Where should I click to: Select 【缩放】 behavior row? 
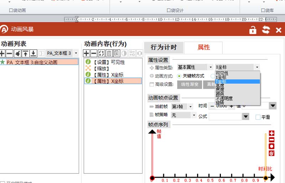(113, 68)
